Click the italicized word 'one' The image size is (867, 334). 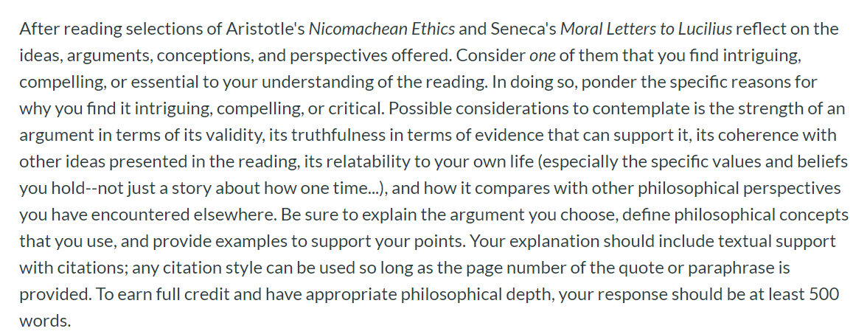[x=542, y=55]
